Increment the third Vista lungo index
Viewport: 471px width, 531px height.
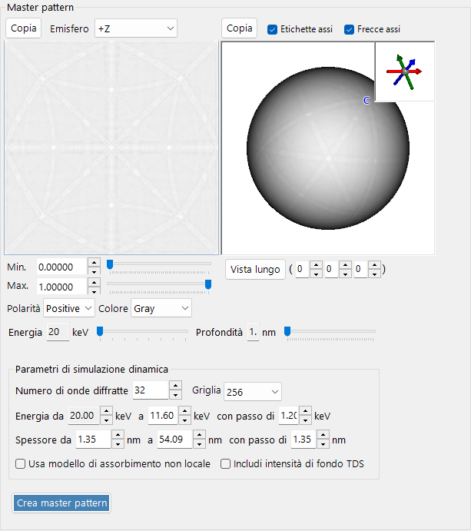point(374,265)
